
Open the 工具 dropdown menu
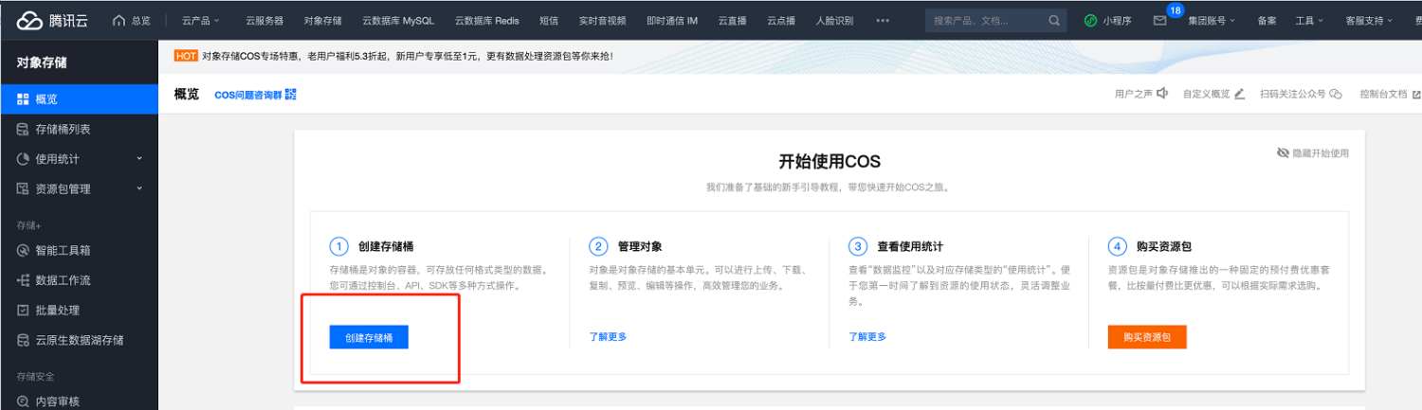1308,20
